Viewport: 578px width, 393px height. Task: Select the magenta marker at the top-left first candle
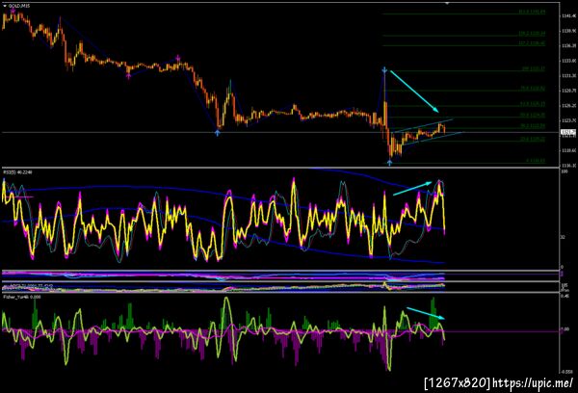[13, 11]
